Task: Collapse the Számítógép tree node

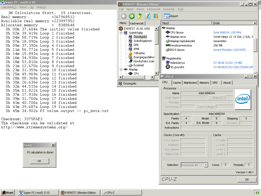Action: (x=121, y=33)
